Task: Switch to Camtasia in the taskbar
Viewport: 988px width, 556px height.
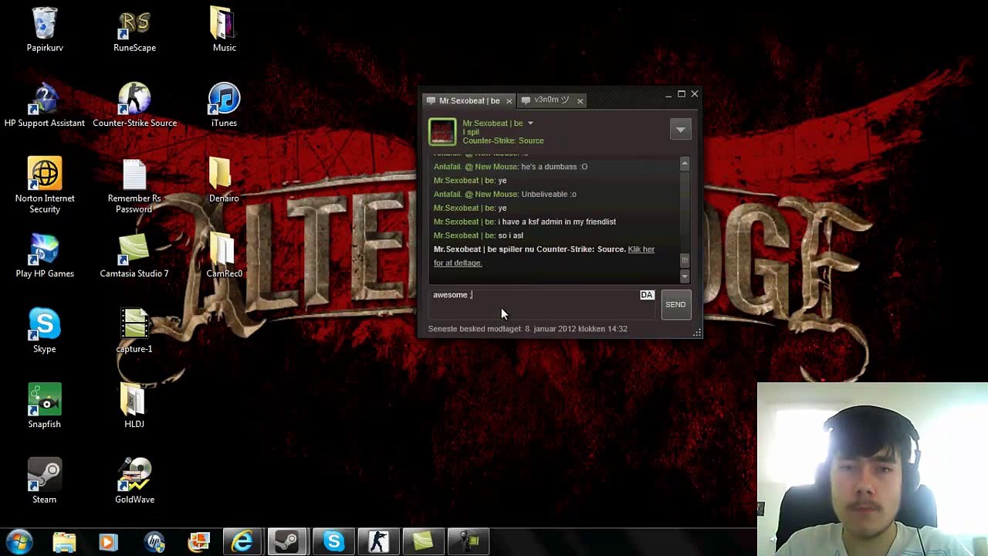Action: [423, 541]
